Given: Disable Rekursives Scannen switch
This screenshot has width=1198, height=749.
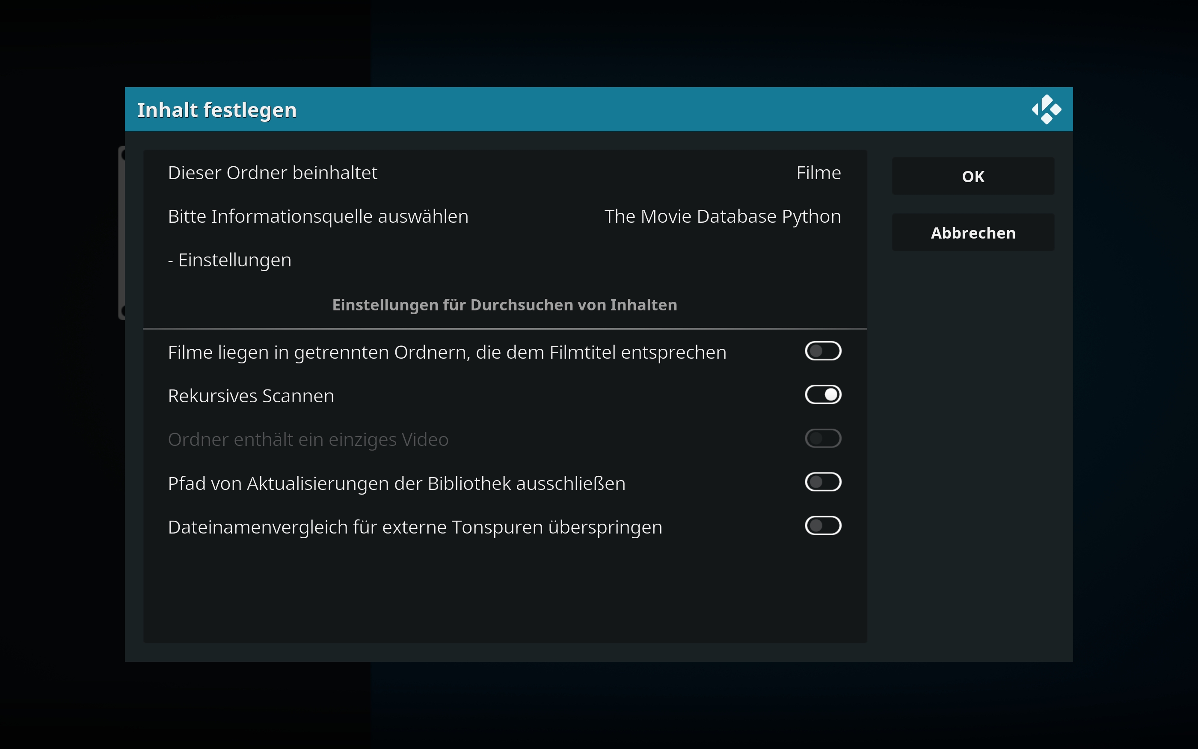Looking at the screenshot, I should pyautogui.click(x=823, y=395).
